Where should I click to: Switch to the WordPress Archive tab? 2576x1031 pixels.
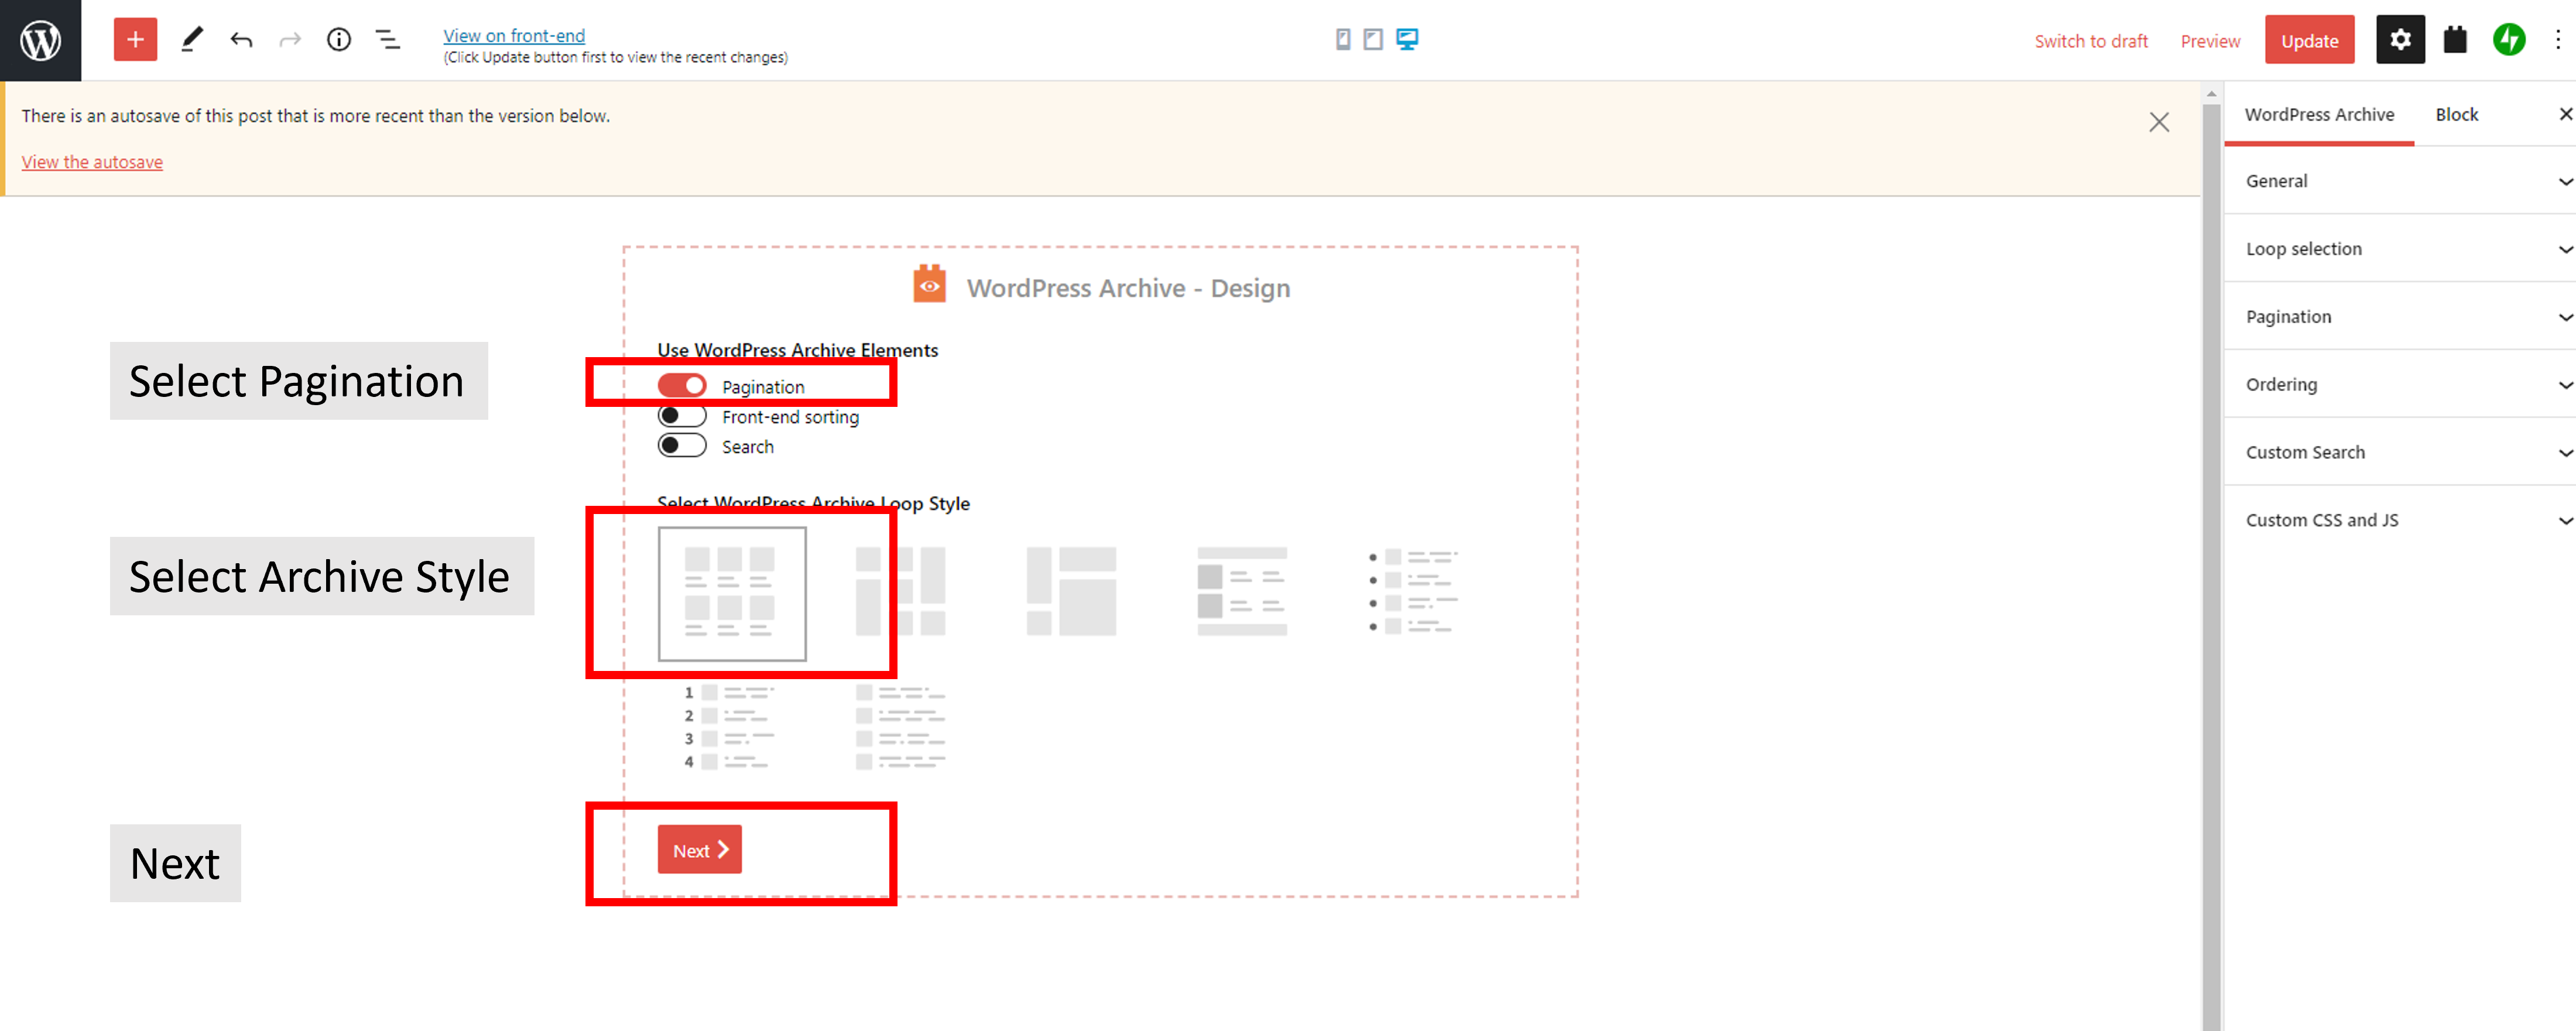click(2319, 114)
